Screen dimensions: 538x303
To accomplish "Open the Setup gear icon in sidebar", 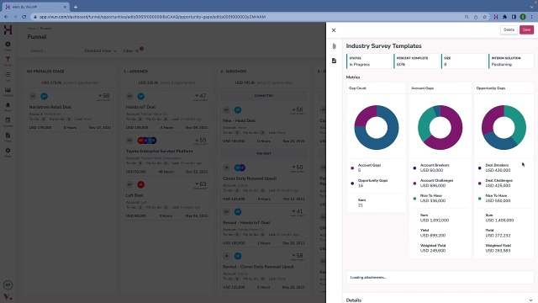I will (x=8, y=151).
